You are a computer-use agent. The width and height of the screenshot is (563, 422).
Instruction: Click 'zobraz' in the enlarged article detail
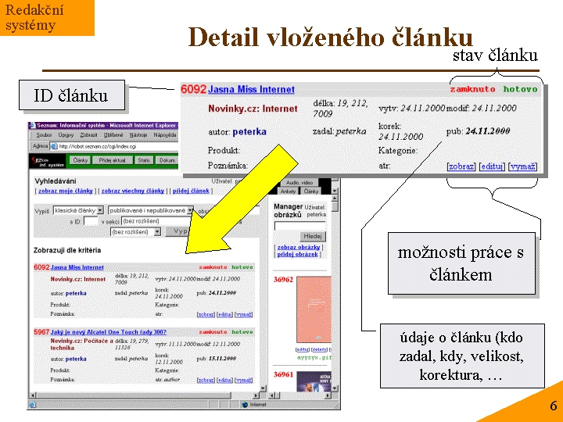461,166
